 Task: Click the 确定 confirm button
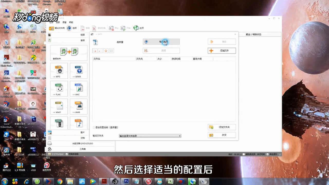coord(222,42)
